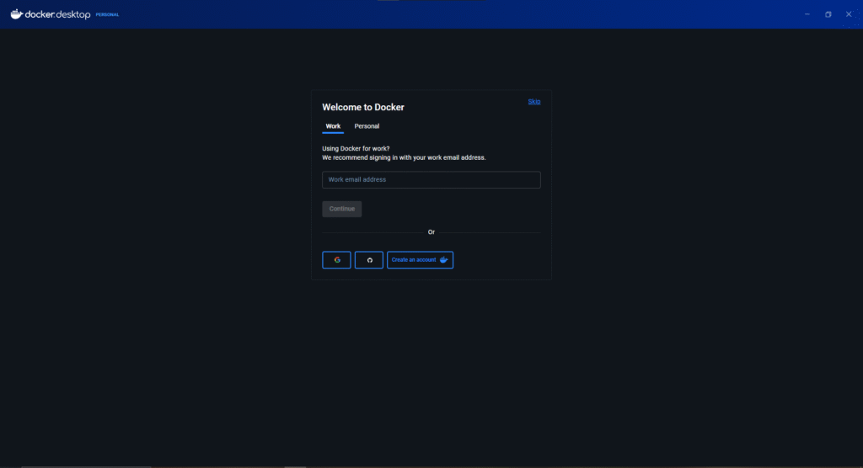
Task: Minimize the Docker Desktop window
Action: point(807,14)
